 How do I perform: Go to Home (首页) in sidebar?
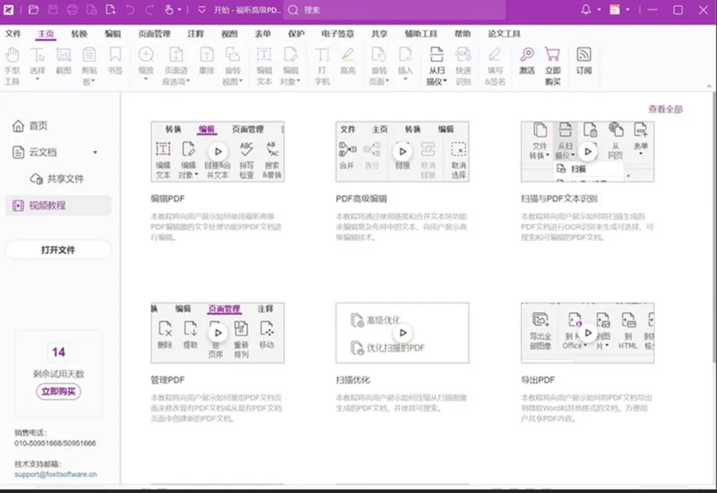(31, 125)
